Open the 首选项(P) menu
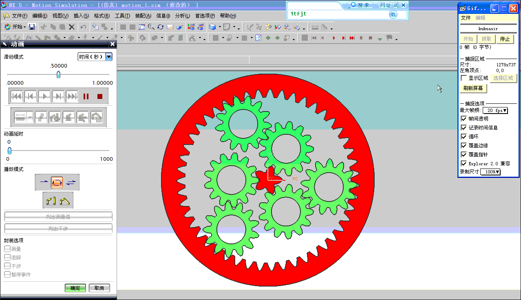The width and height of the screenshot is (521, 300). point(205,16)
